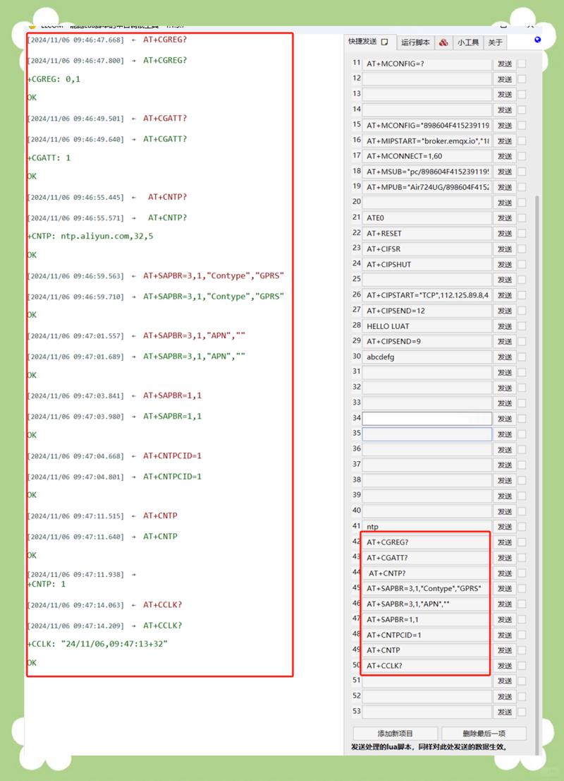The width and height of the screenshot is (564, 781).
Task: Tick the checkbox for row 49 AT+CNTP
Action: (x=522, y=650)
